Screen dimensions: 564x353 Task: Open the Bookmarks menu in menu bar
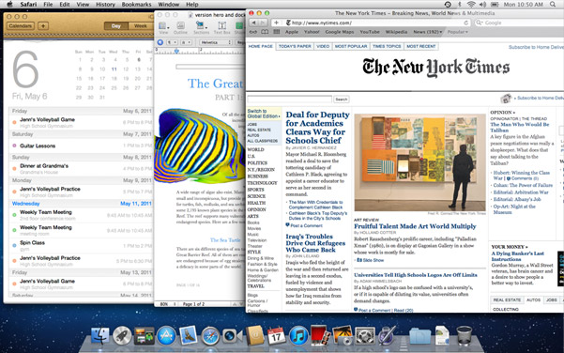136,5
